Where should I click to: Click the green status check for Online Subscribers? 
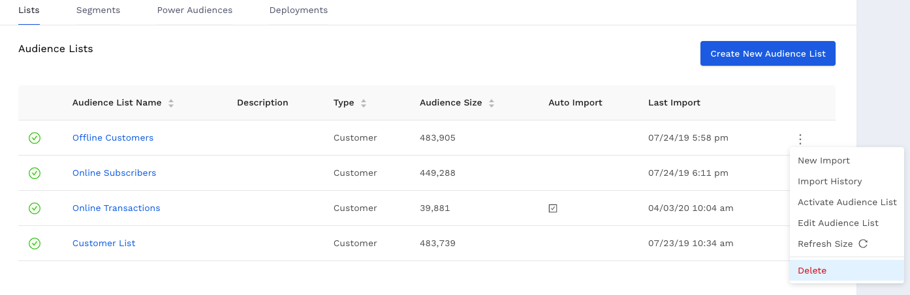pyautogui.click(x=35, y=173)
